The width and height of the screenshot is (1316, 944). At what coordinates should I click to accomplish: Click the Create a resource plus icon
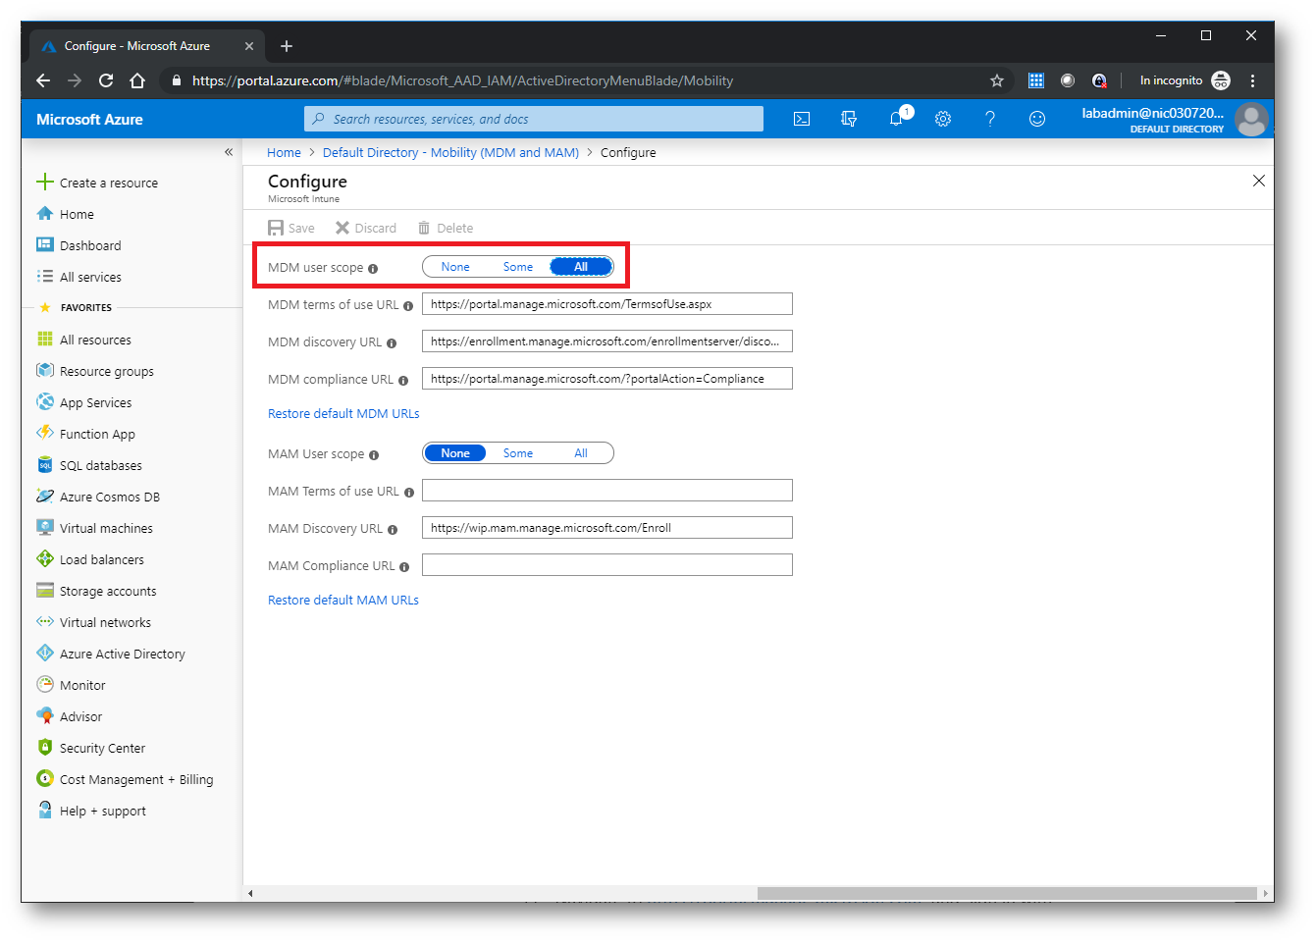44,182
